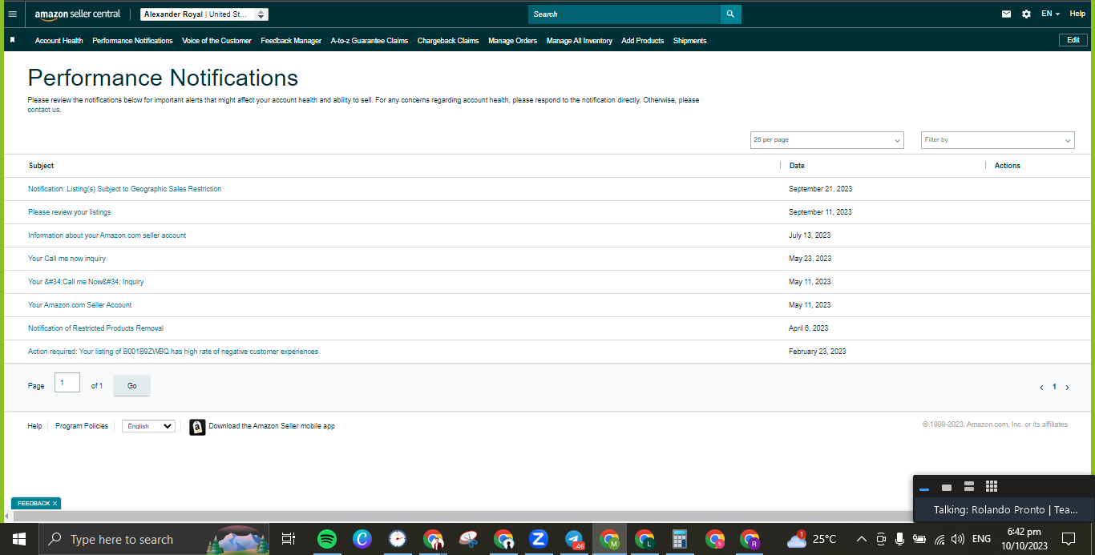Open the clock app in the taskbar

tap(398, 539)
